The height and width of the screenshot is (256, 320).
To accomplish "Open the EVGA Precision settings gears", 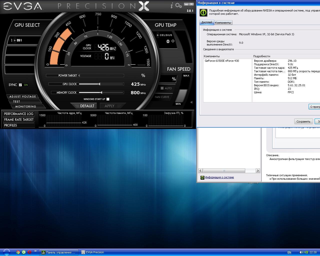I will click(178, 5).
